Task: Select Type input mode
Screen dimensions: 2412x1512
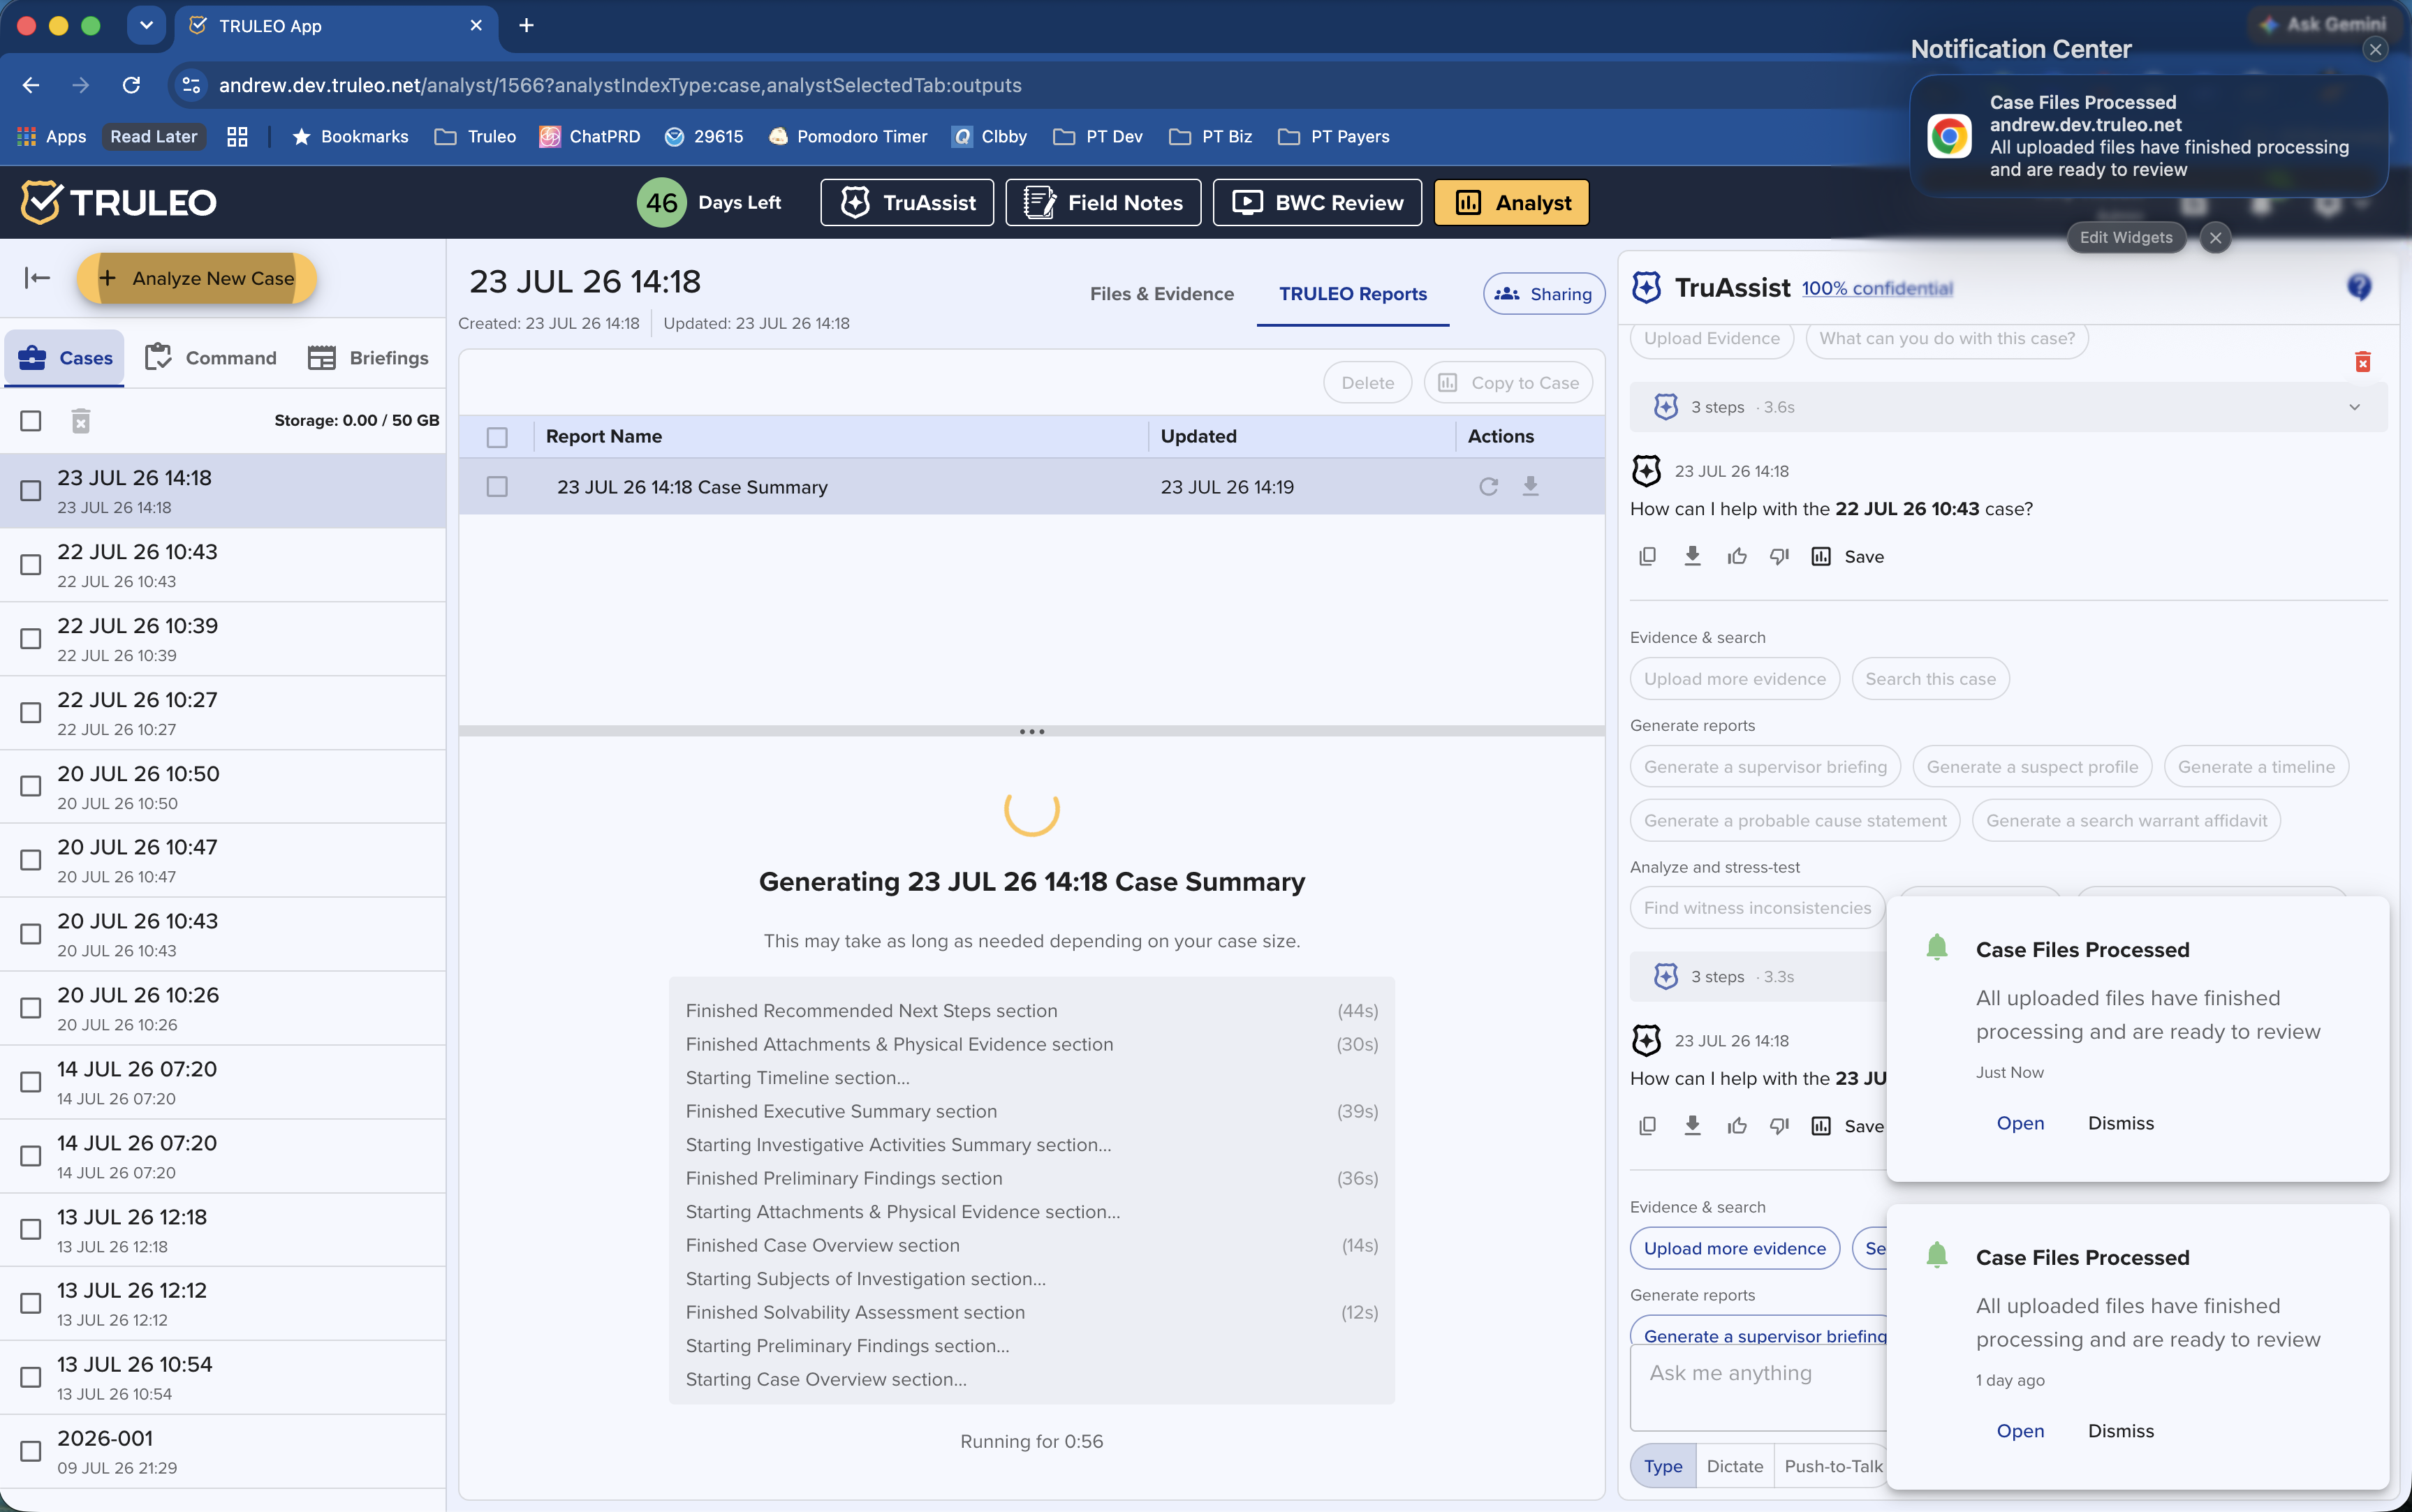Action: click(1663, 1466)
